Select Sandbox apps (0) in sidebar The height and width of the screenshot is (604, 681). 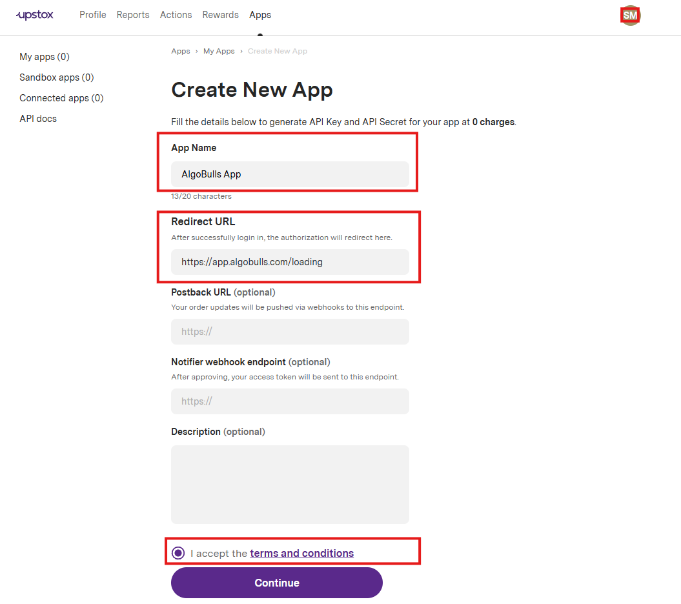pos(56,77)
